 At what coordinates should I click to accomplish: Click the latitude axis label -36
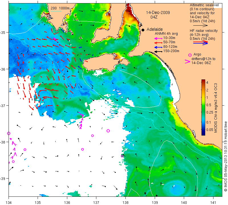pyautogui.click(x=3, y=69)
